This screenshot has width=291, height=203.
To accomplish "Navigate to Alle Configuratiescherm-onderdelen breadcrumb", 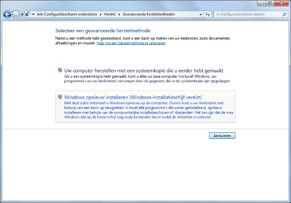I will [67, 14].
